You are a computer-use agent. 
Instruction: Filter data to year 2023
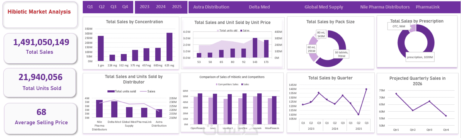click(144, 7)
